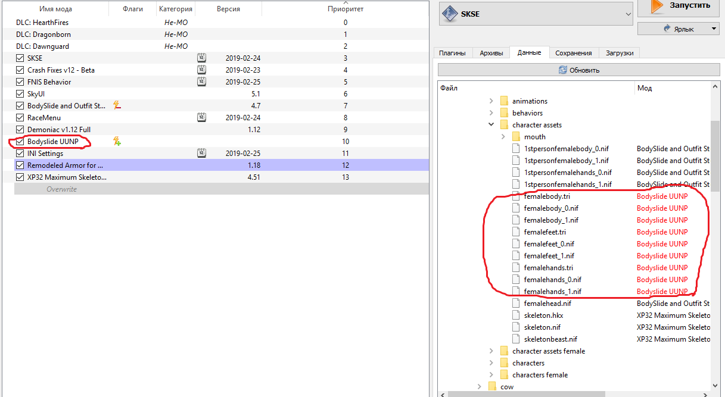Click the lightning flag icon on Bodyslide UUNP row
725x397 pixels.
pyautogui.click(x=117, y=141)
